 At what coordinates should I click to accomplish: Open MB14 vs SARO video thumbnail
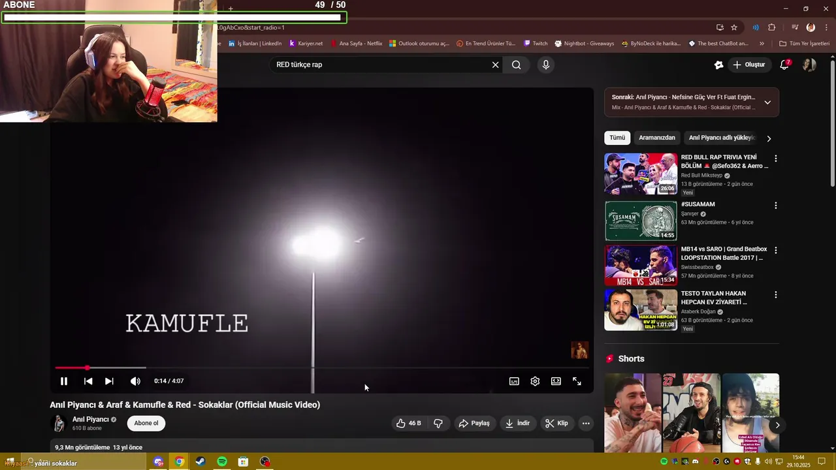click(x=641, y=266)
